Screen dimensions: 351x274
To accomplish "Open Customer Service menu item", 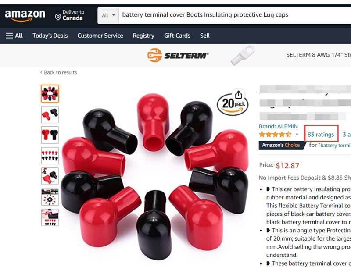I will pyautogui.click(x=100, y=36).
